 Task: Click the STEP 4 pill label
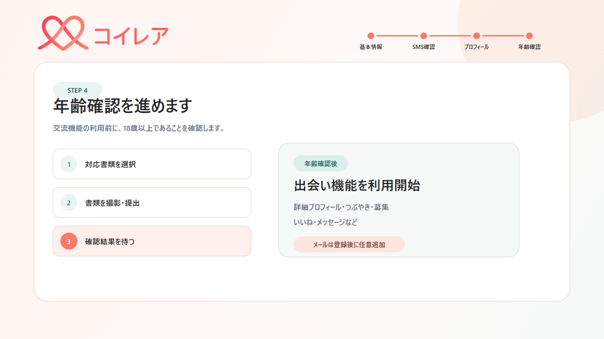(77, 90)
